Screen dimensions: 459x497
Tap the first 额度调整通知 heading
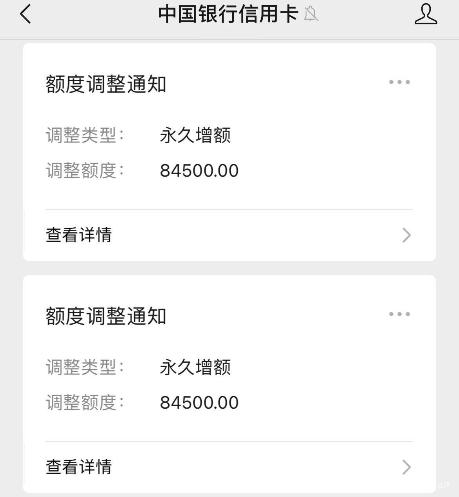click(x=106, y=84)
